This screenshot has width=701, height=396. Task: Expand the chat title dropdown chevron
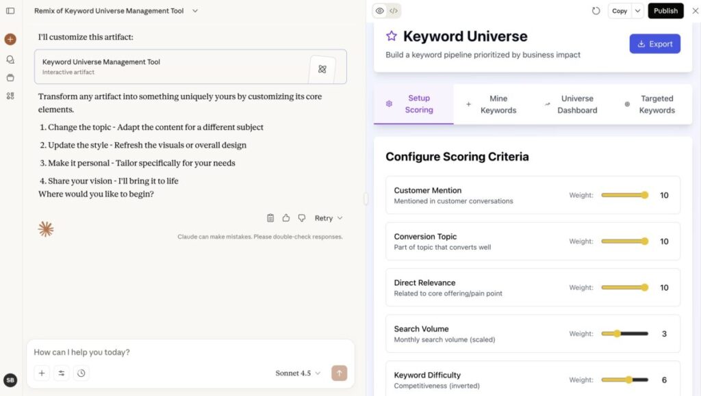tap(195, 11)
